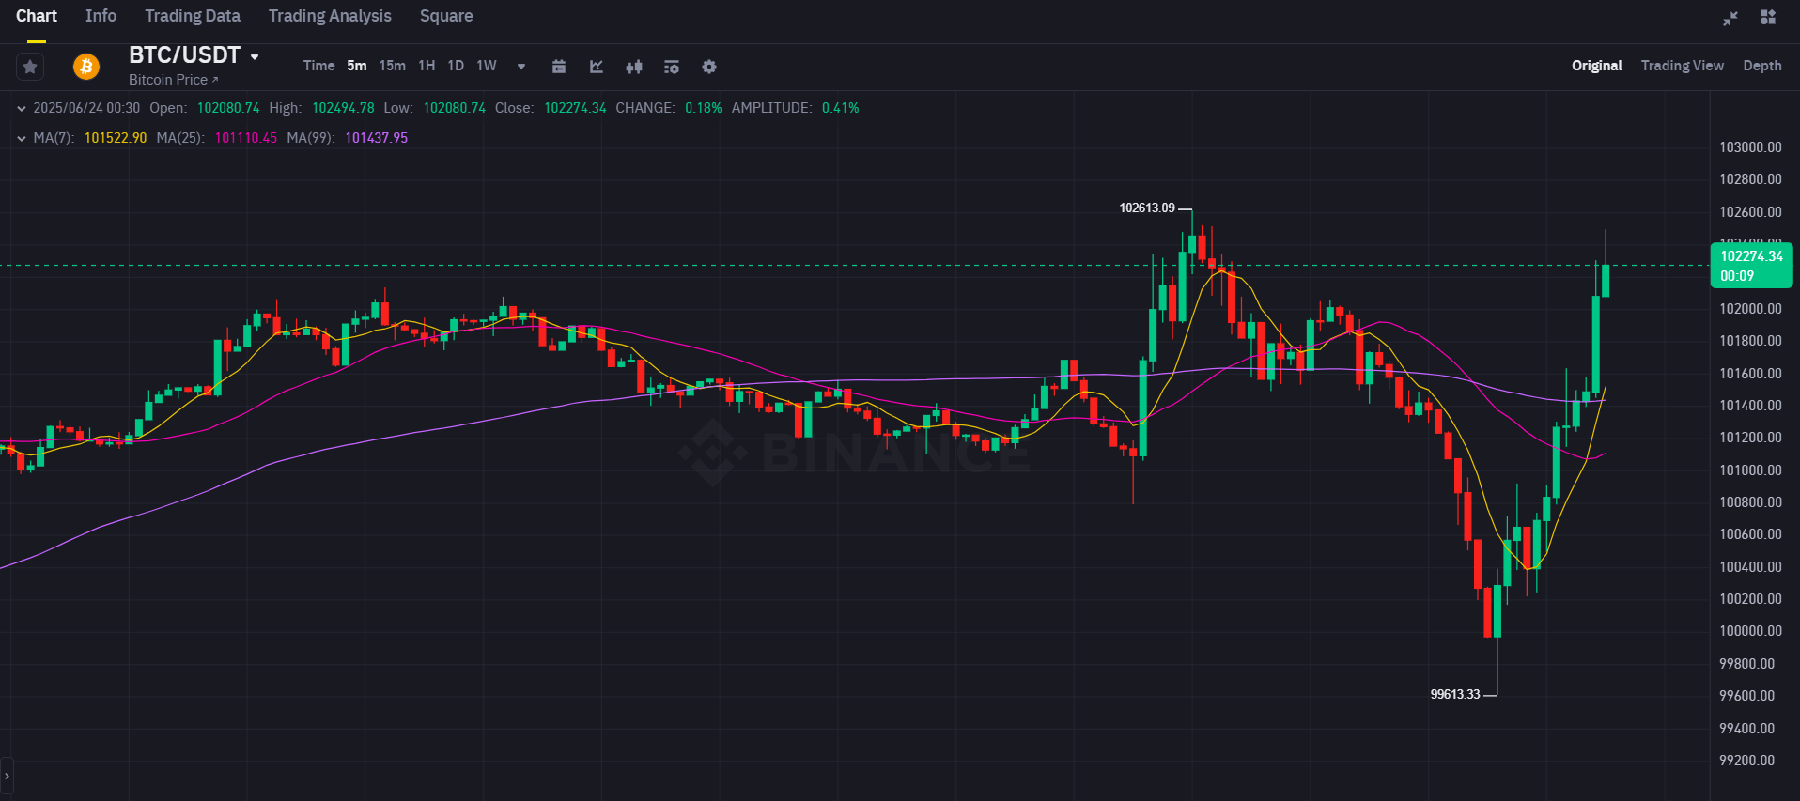This screenshot has width=1800, height=801.
Task: Click the CHANGE value 0.18%
Action: point(704,108)
